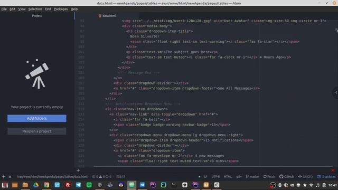Click the OBS tray icon
338x190 pixels.
273,185
